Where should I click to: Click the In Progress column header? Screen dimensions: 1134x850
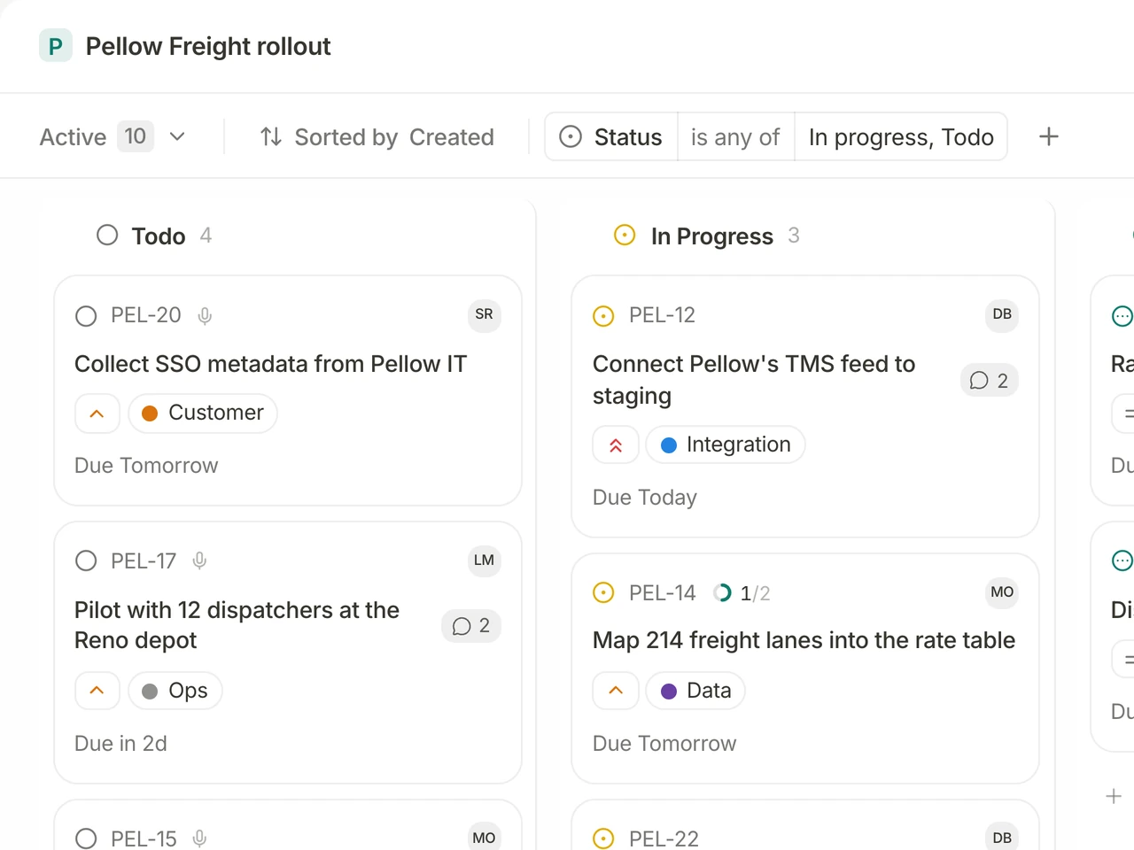tap(707, 236)
